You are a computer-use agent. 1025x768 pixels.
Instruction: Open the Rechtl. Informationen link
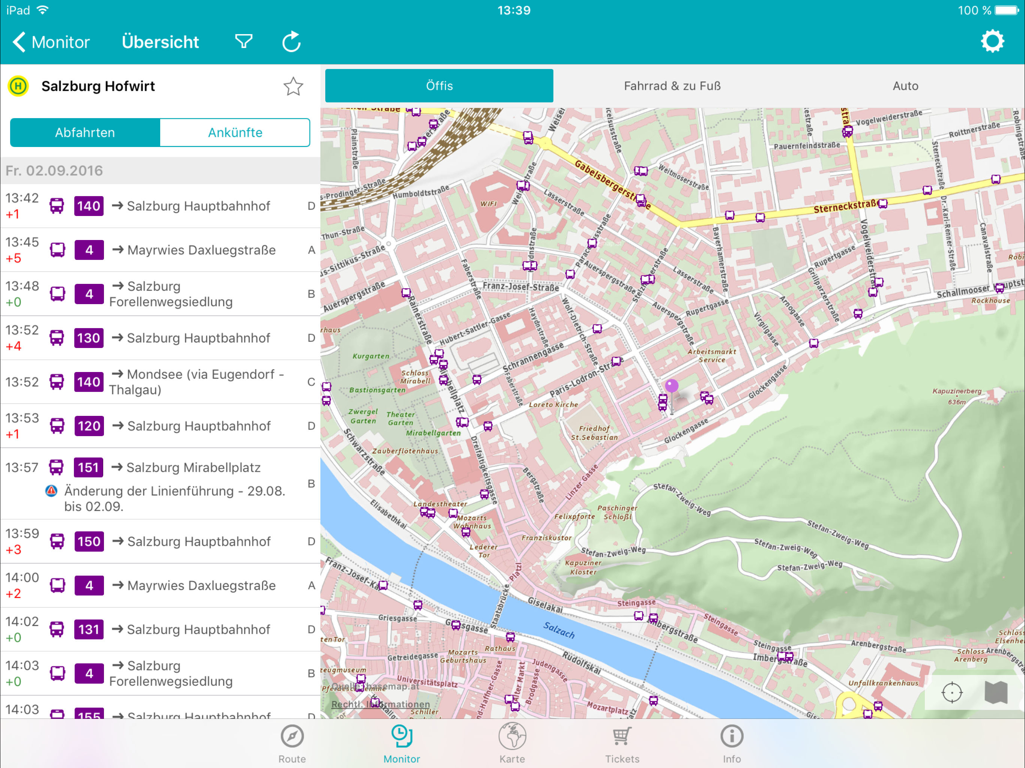[x=380, y=704]
